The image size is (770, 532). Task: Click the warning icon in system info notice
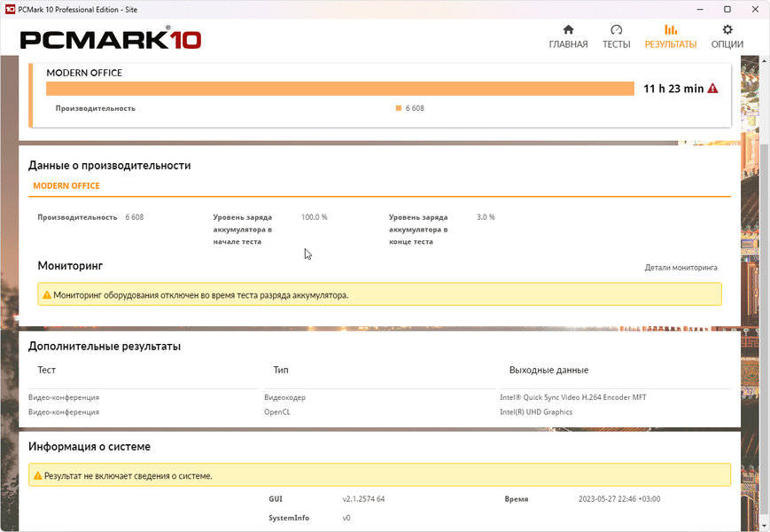38,475
